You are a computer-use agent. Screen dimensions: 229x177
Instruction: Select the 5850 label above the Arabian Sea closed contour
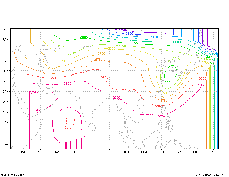(68, 108)
